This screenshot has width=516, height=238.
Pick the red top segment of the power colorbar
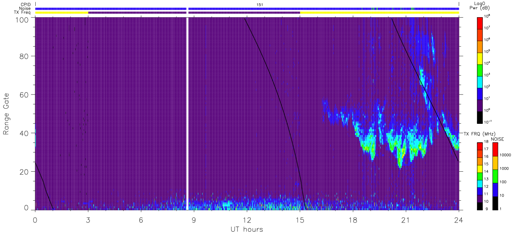[x=480, y=22]
